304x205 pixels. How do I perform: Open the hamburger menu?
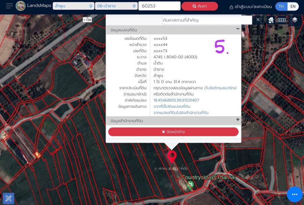pos(9,6)
